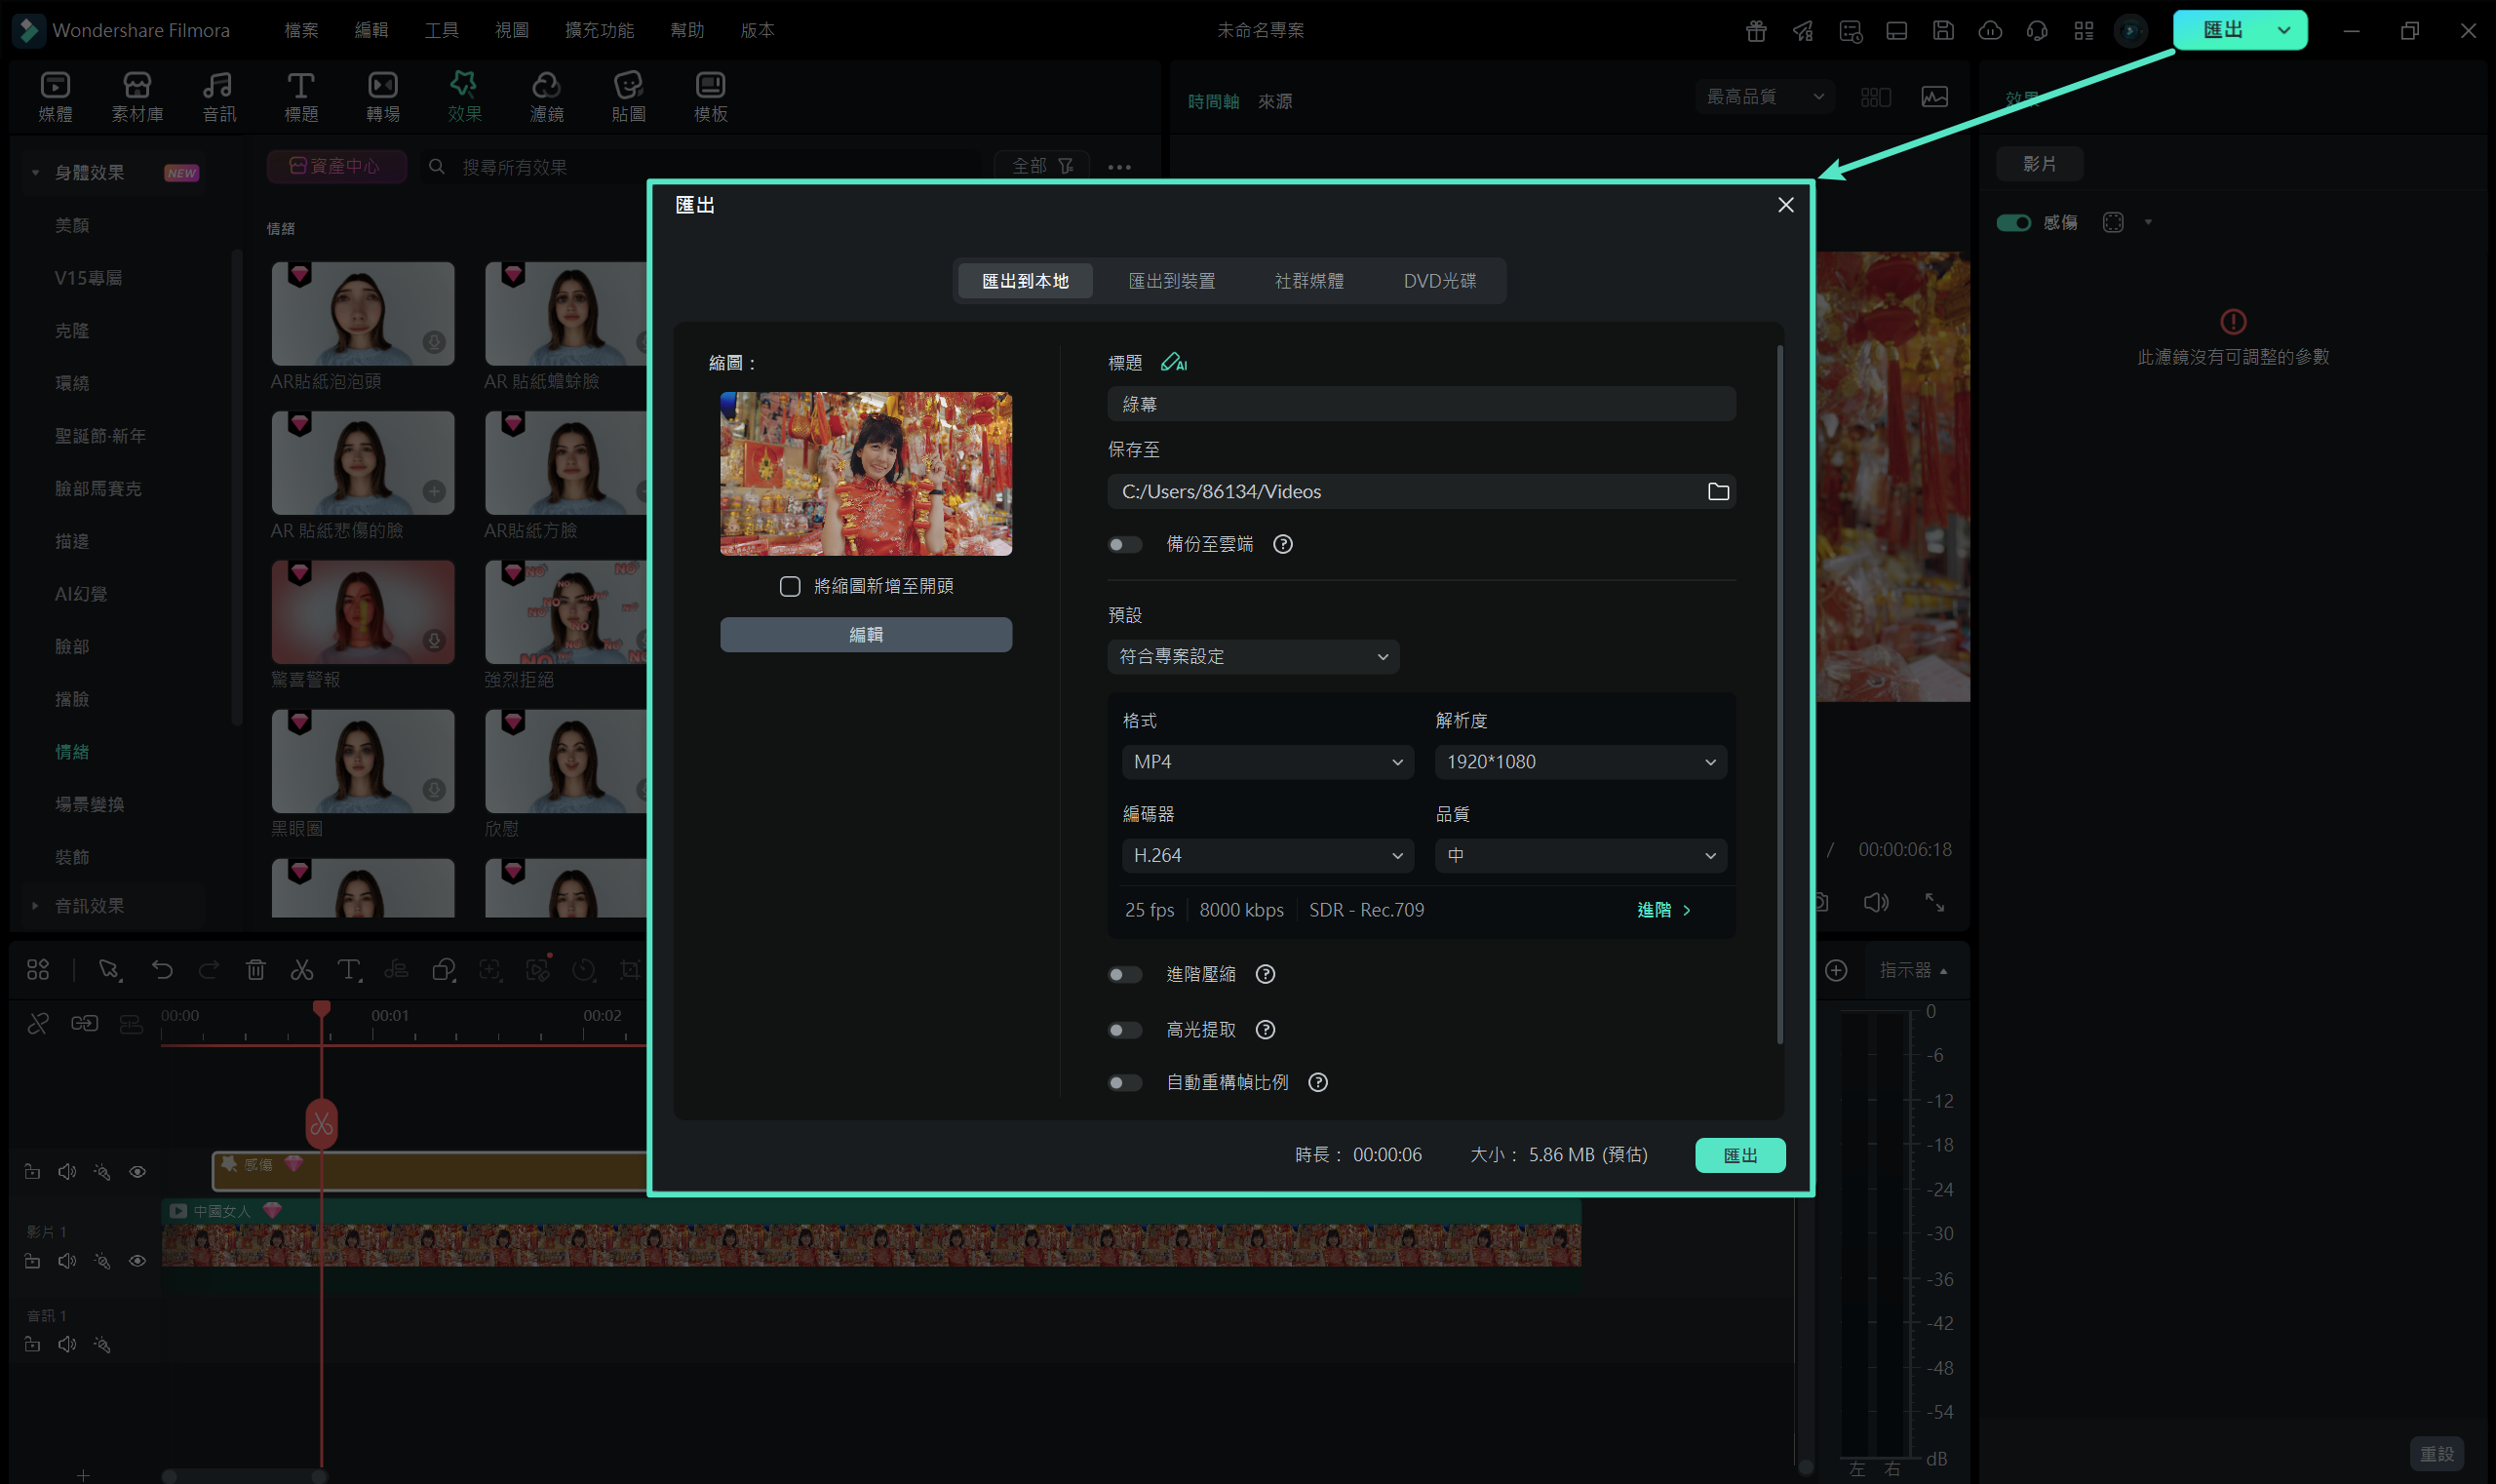Enable the 自動重構幀比例 toggle
2496x1484 pixels.
(x=1124, y=1082)
